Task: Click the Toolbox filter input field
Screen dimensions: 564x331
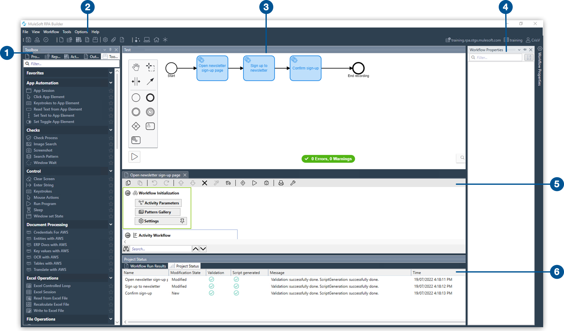Action: [x=73, y=64]
